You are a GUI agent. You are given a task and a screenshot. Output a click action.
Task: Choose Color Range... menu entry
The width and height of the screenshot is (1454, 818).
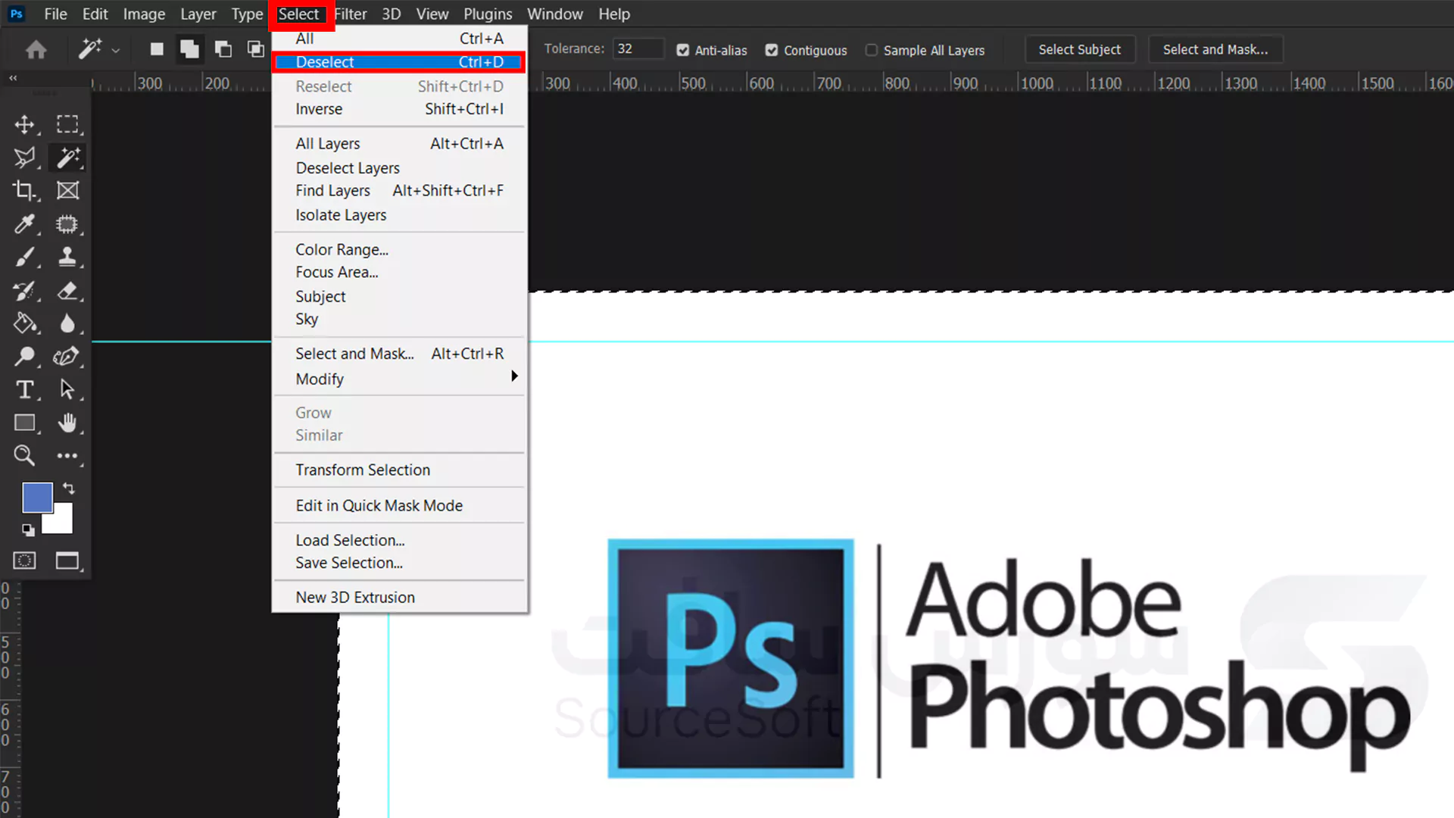(x=400, y=249)
